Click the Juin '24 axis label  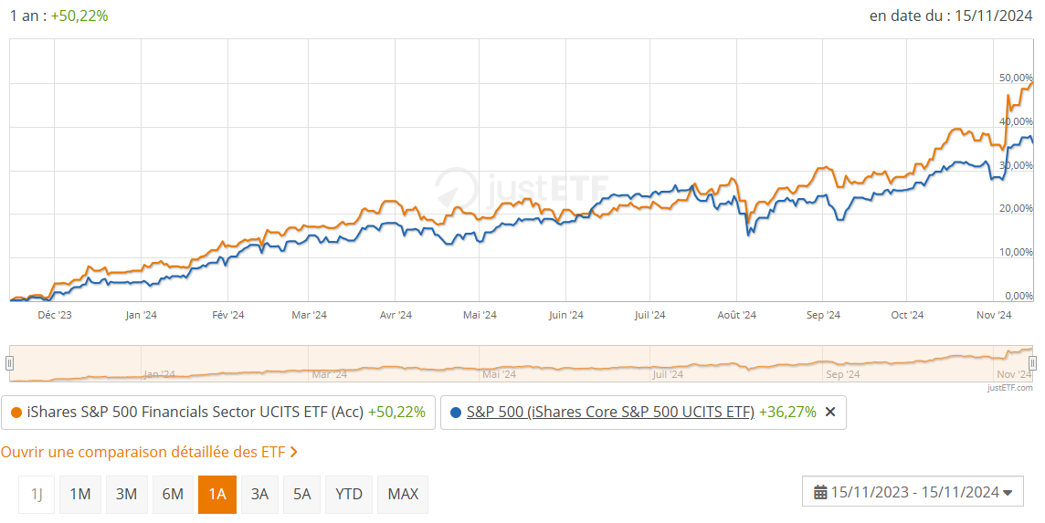[565, 315]
